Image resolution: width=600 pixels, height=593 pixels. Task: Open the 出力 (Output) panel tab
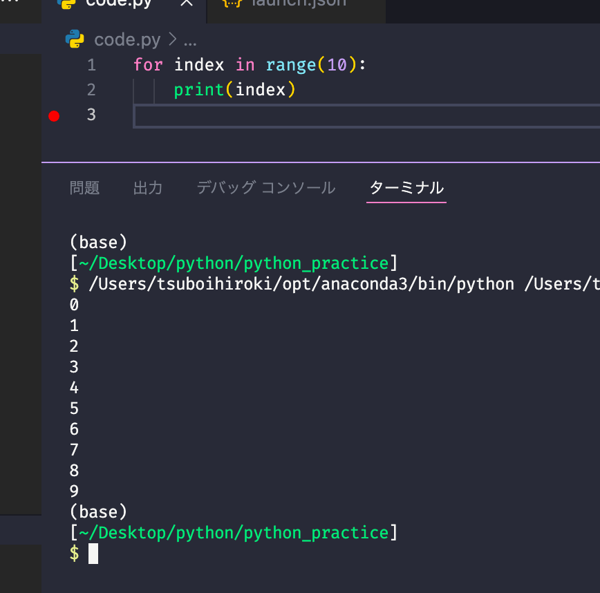point(148,188)
